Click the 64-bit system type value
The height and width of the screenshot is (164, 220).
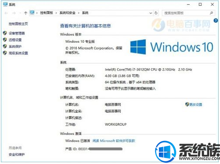click(x=130, y=82)
